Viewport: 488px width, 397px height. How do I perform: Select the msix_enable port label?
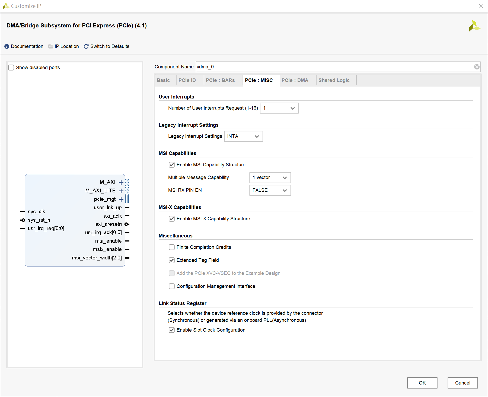click(107, 249)
